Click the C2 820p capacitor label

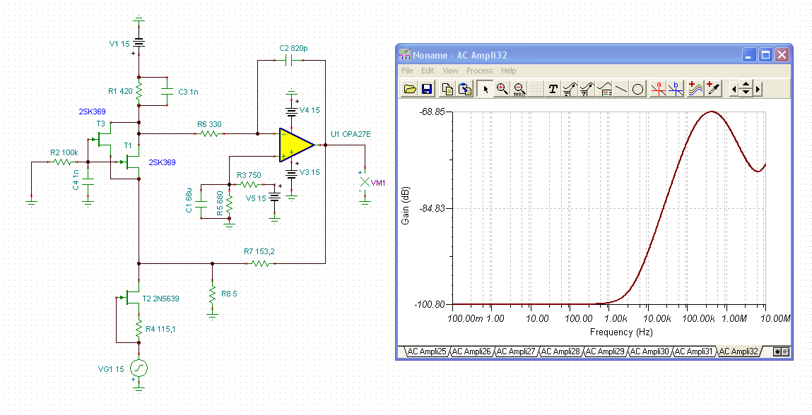coord(293,48)
